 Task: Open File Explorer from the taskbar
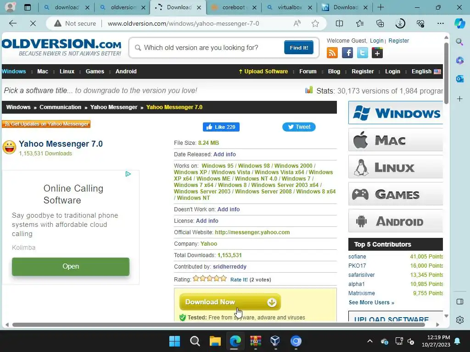tap(215, 341)
